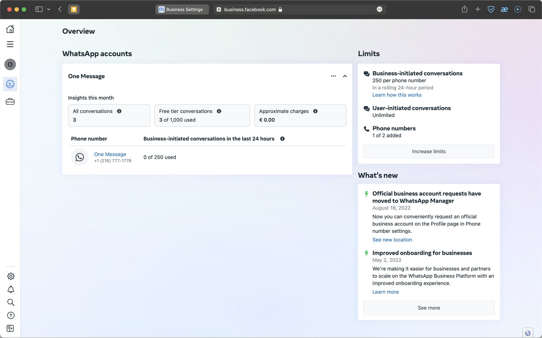Click Learn more under Improved onboarding
The image size is (542, 338).
tap(385, 292)
